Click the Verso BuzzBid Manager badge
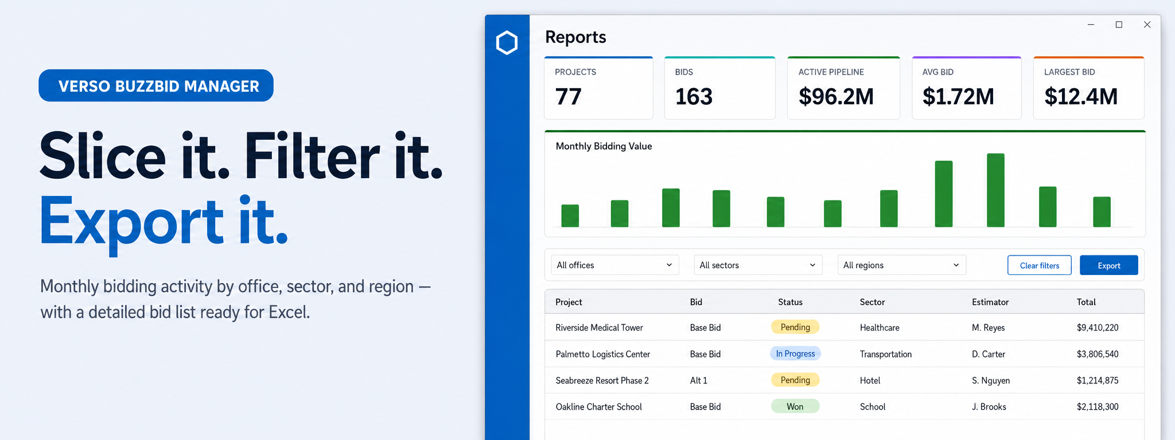 click(156, 85)
